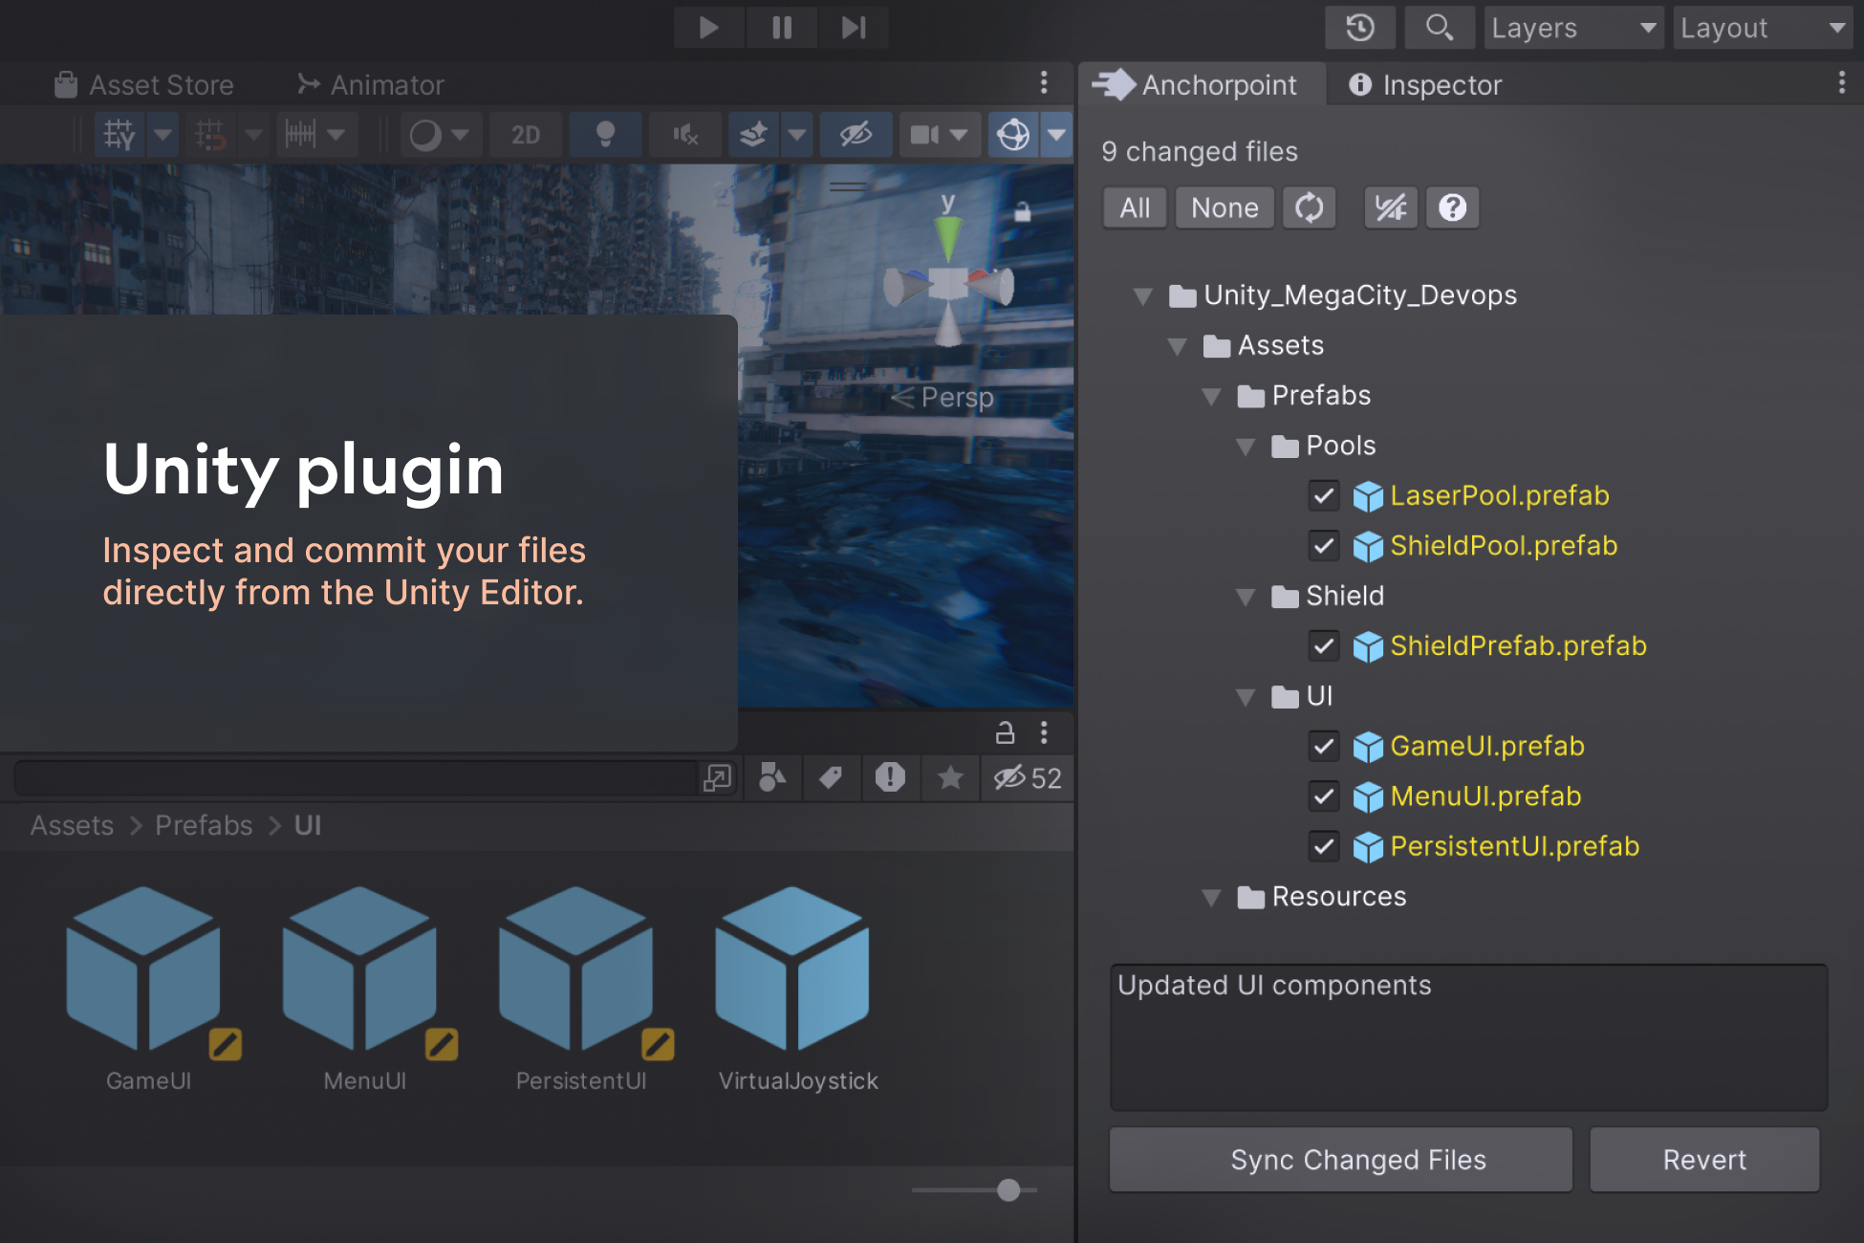Click the Revert button
Viewport: 1864px width, 1243px height.
[1704, 1160]
